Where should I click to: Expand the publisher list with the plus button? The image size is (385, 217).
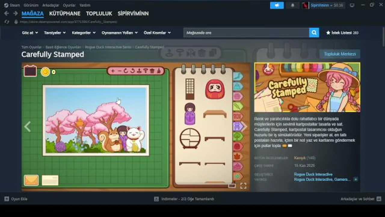[x=356, y=179]
